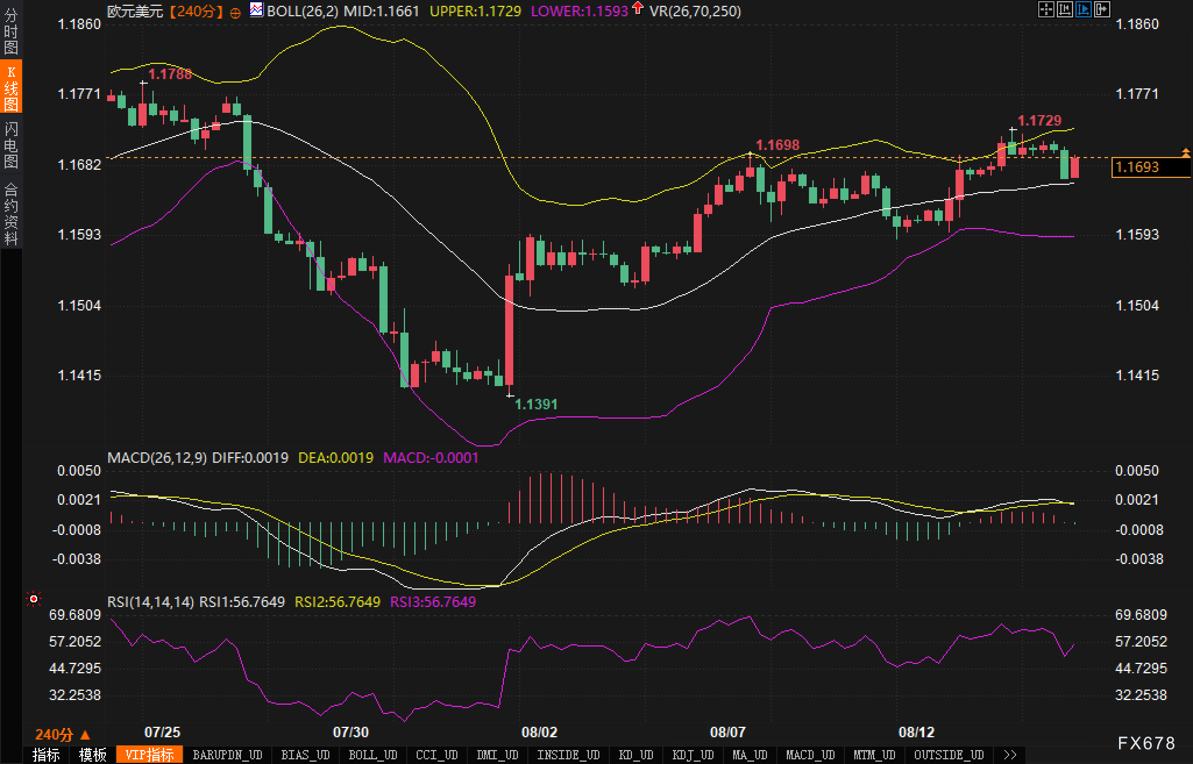Open the 240分 timeframe selector at bottom left
The image size is (1193, 764).
(x=62, y=734)
